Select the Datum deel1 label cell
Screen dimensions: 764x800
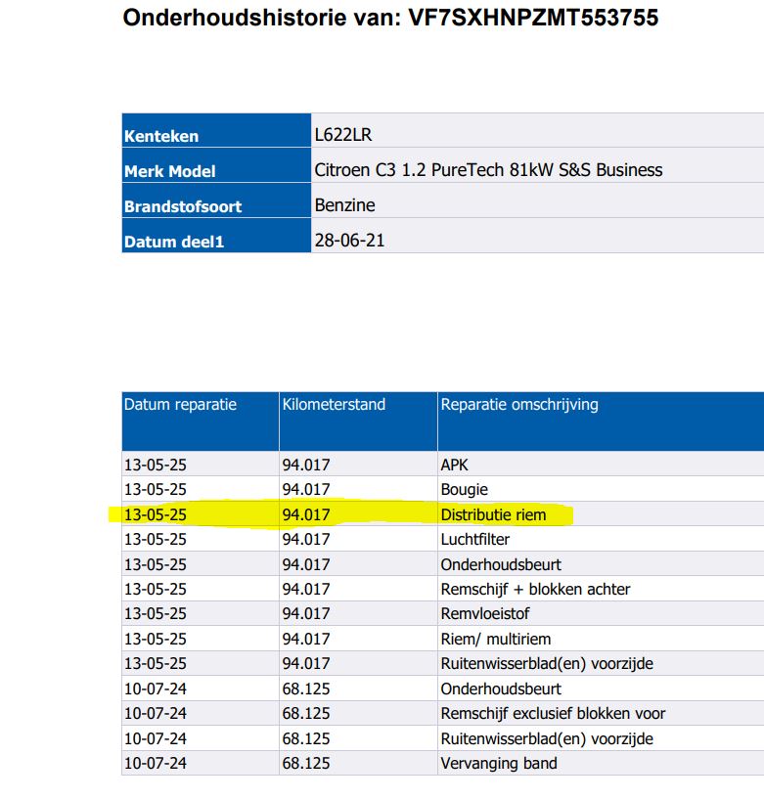(174, 242)
